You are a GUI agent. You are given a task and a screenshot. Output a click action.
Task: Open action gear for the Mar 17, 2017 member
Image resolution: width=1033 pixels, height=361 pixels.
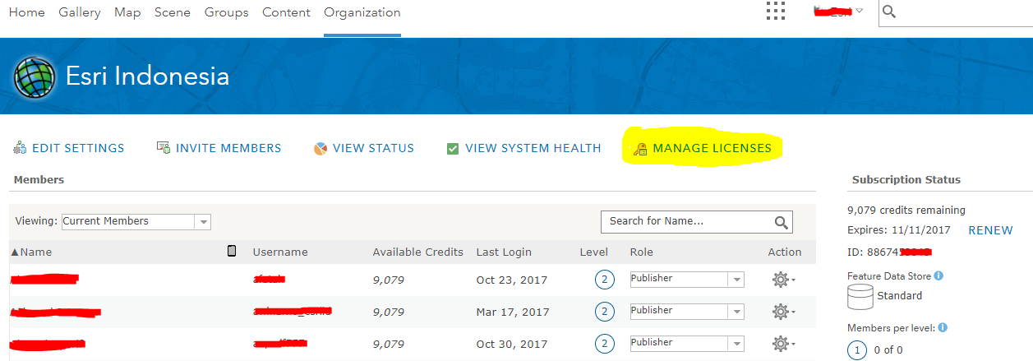click(x=783, y=312)
